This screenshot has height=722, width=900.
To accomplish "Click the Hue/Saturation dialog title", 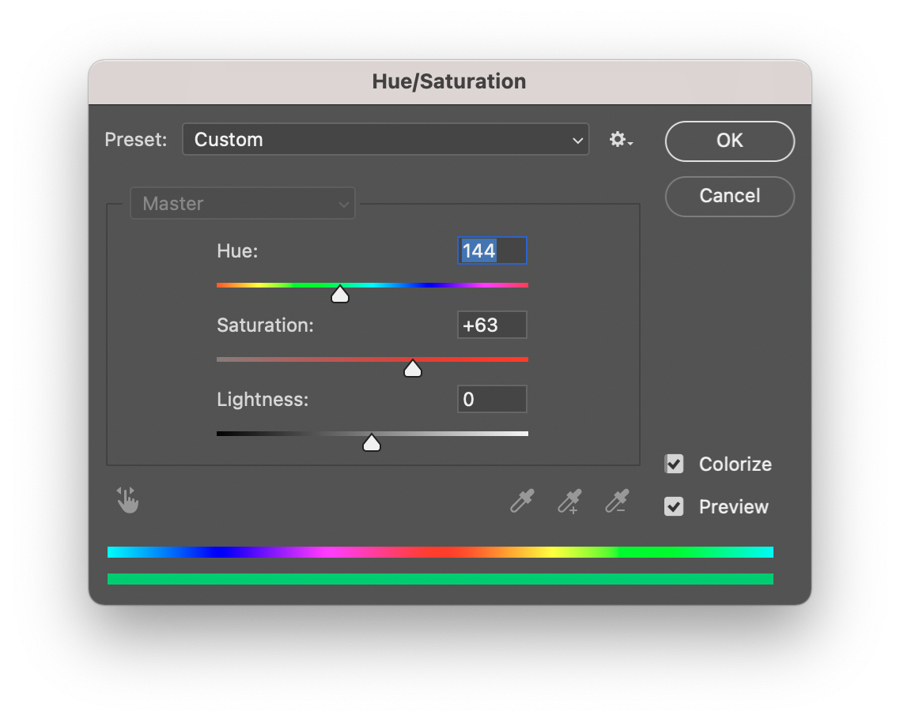I will (x=449, y=81).
